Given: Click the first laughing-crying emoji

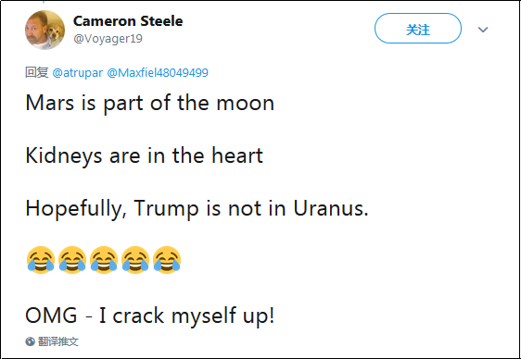Looking at the screenshot, I should coord(40,260).
